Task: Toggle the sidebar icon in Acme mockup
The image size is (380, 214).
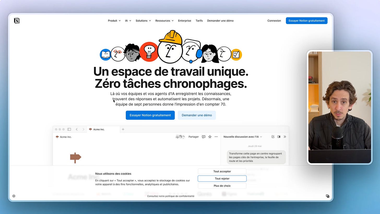Action: coord(69,129)
